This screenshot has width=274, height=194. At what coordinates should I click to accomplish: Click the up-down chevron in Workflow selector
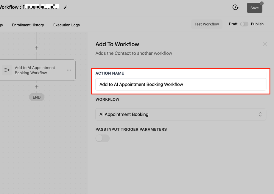click(x=260, y=114)
